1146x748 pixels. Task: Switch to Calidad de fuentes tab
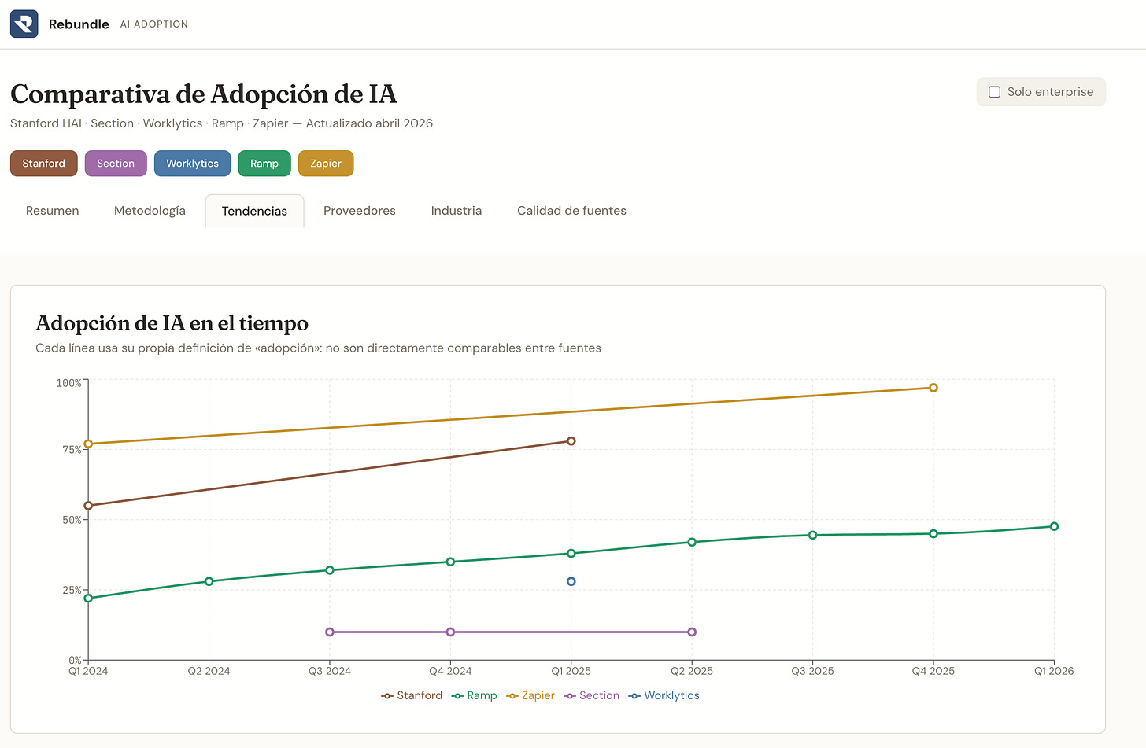click(571, 211)
